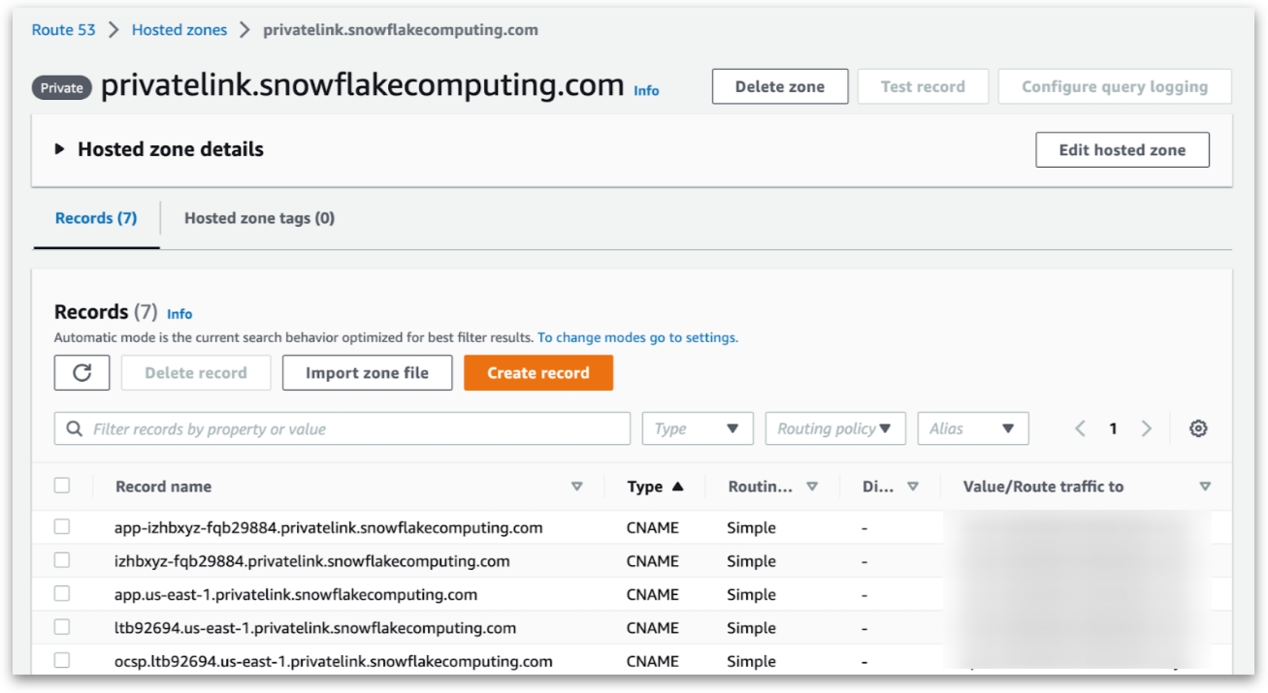
Task: Open the Routing policy filter dropdown
Action: (834, 428)
